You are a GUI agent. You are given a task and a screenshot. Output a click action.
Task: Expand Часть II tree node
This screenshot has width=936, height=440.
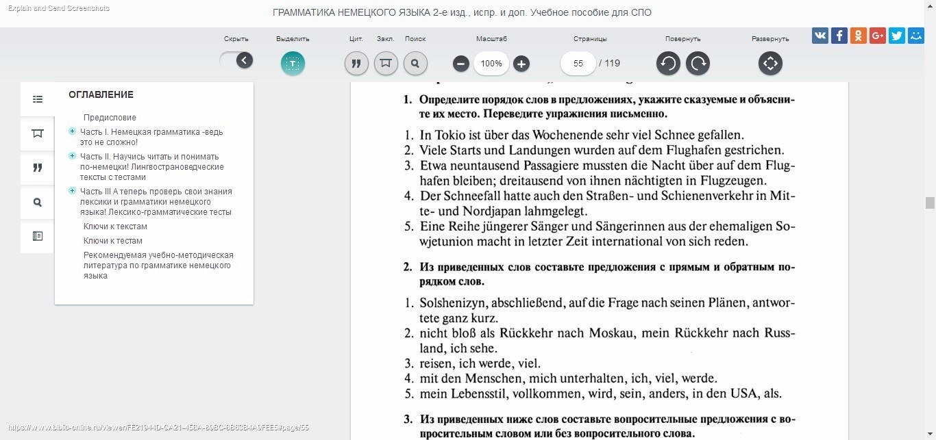coord(73,156)
